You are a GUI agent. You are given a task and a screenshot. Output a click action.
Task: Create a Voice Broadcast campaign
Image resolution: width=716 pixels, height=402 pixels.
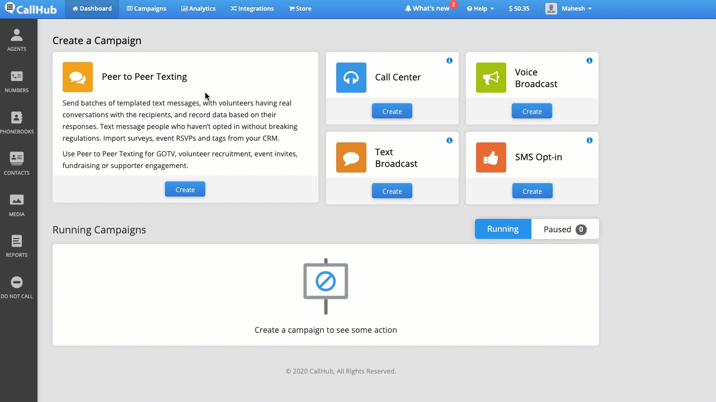coord(532,111)
